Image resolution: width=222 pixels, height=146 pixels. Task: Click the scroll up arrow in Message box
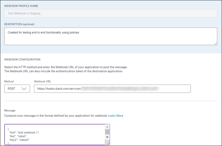tap(107, 127)
